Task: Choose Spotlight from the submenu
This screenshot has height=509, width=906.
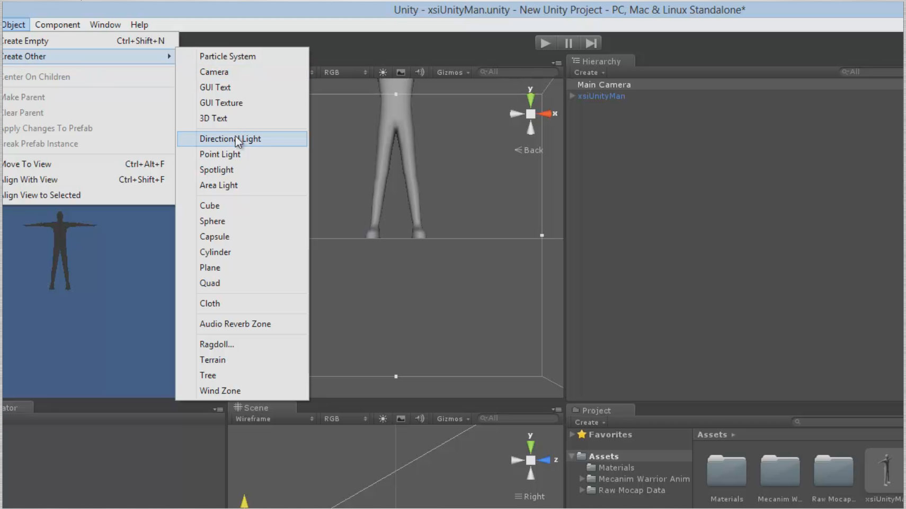Action: (x=242, y=170)
